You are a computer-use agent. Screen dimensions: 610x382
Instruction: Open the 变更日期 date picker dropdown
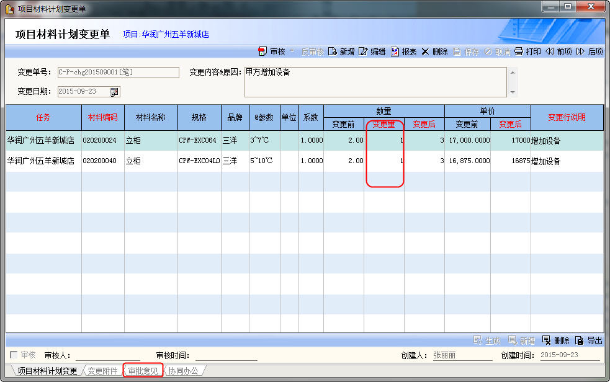pyautogui.click(x=114, y=92)
